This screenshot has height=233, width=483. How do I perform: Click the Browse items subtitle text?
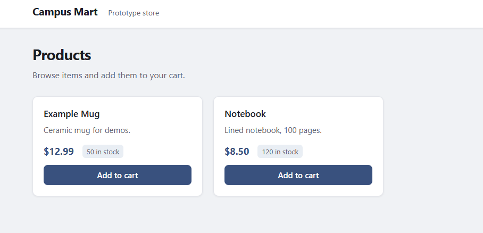tap(109, 76)
